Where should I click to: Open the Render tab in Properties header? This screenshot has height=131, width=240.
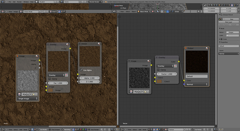(x=209, y=5)
